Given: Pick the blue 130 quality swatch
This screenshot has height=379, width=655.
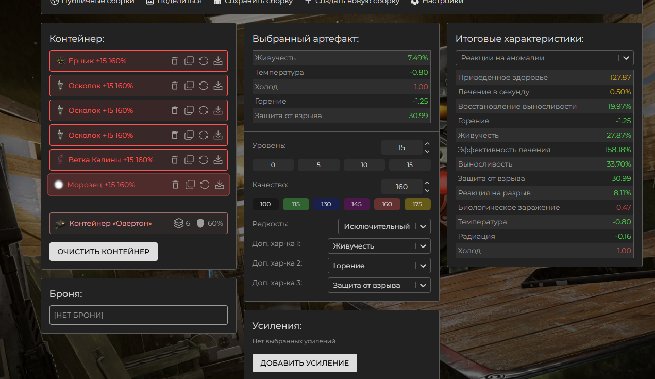Looking at the screenshot, I should [x=326, y=204].
